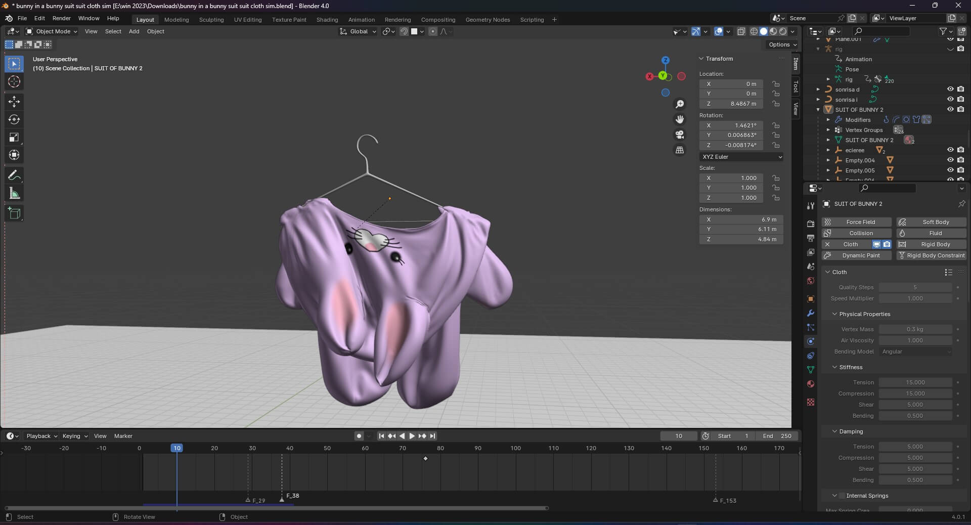Switch to the Sculpting workspace tab
The width and height of the screenshot is (971, 525).
(211, 20)
